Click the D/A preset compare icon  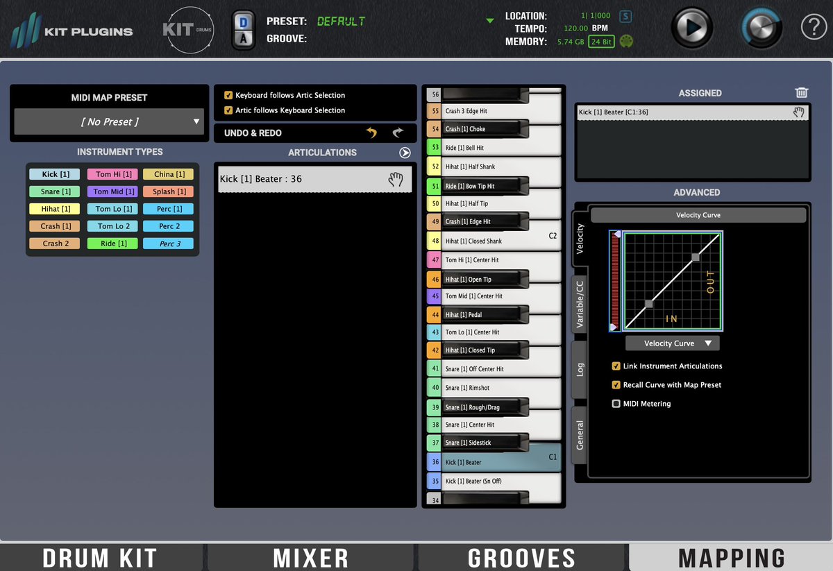(242, 29)
